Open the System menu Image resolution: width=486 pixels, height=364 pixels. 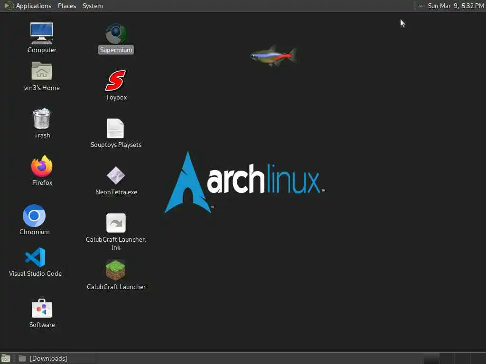pyautogui.click(x=93, y=6)
